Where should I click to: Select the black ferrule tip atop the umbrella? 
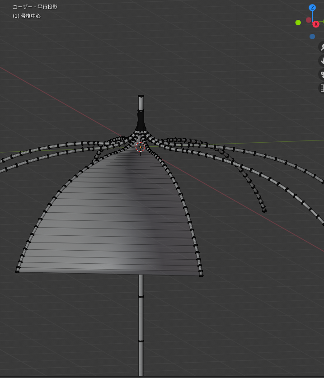click(141, 121)
